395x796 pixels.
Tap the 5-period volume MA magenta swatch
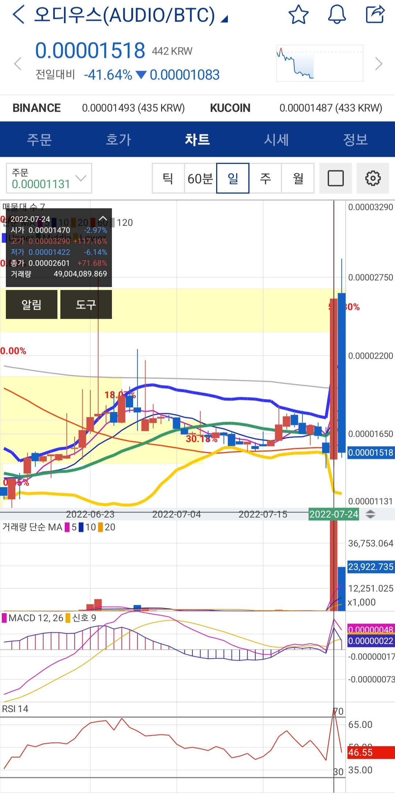tap(67, 527)
